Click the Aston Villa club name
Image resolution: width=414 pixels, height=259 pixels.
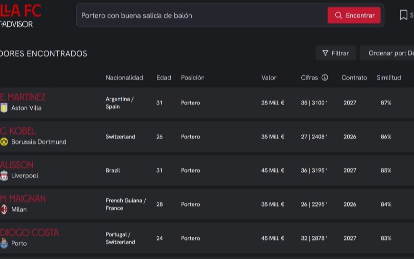click(26, 108)
